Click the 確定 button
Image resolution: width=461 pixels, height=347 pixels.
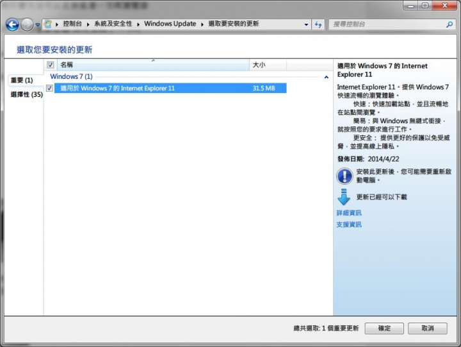coord(384,328)
